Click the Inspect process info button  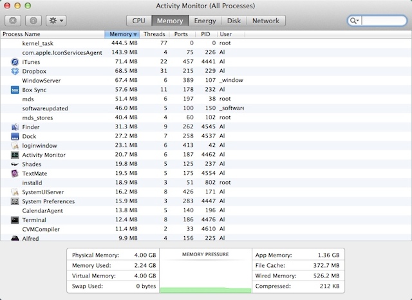point(33,21)
